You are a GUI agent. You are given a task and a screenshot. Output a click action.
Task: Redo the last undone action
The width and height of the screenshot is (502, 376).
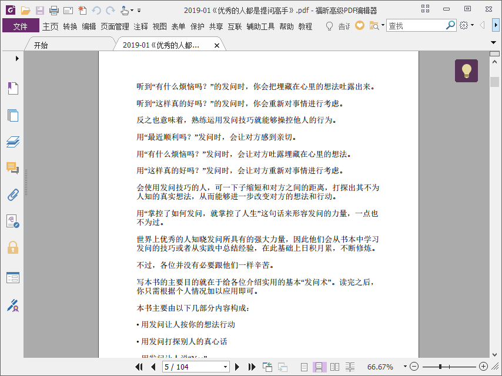click(x=111, y=11)
